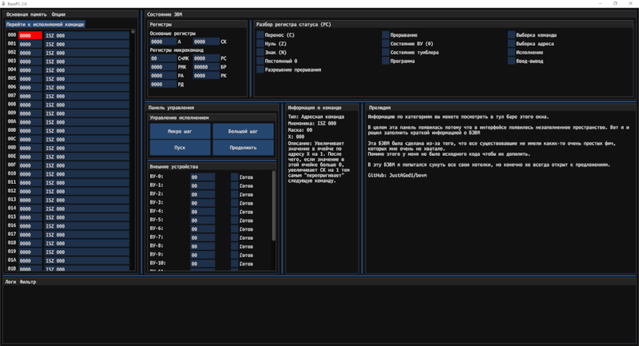This screenshot has height=346, width=639.
Task: Click Перейти к исполняемой команде button
Action: (46, 25)
